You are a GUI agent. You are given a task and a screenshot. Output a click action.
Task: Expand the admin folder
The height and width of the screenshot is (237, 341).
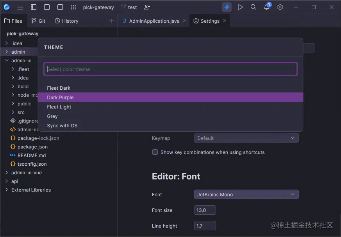click(x=7, y=52)
